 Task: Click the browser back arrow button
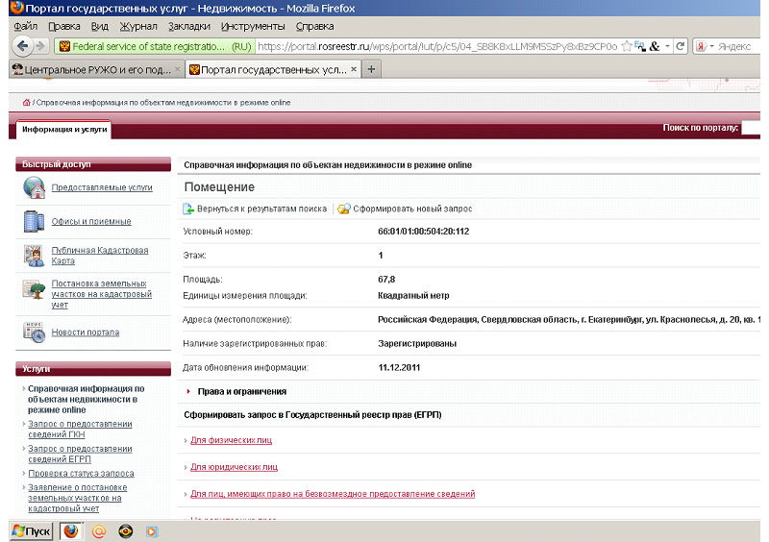pyautogui.click(x=23, y=45)
